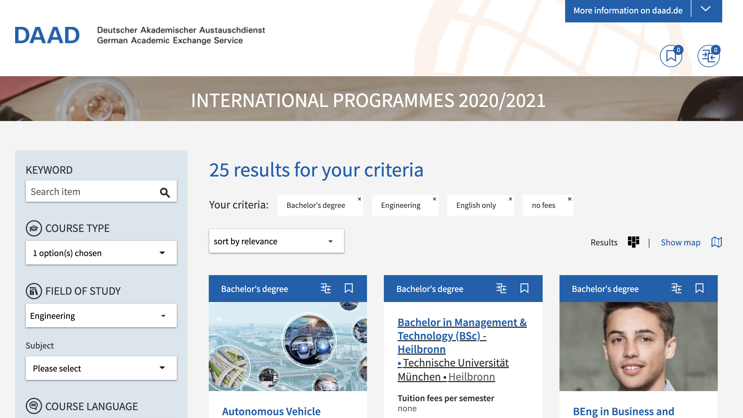Click More information on daad.de button

pos(628,11)
